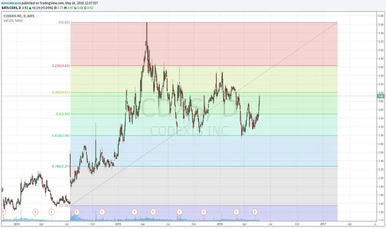Click the Vol (20, false) indicator label
Screen dimensions: 386x228
13,20
